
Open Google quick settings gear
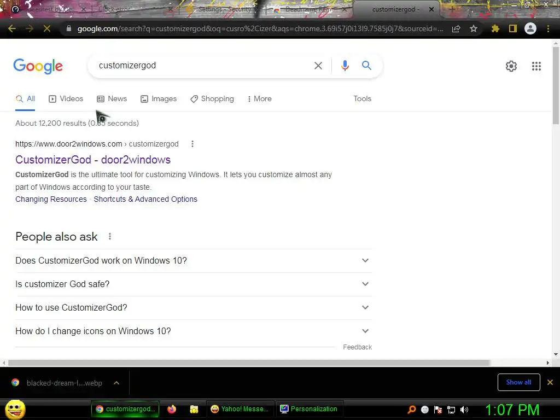click(x=511, y=66)
